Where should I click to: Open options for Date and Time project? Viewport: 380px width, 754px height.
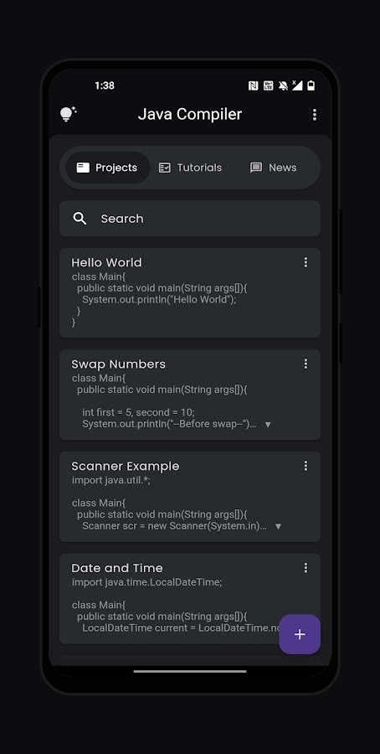pyautogui.click(x=306, y=568)
